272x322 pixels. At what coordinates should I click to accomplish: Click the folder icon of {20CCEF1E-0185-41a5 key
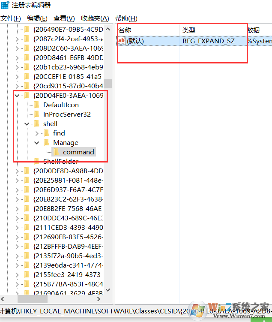tap(27, 77)
